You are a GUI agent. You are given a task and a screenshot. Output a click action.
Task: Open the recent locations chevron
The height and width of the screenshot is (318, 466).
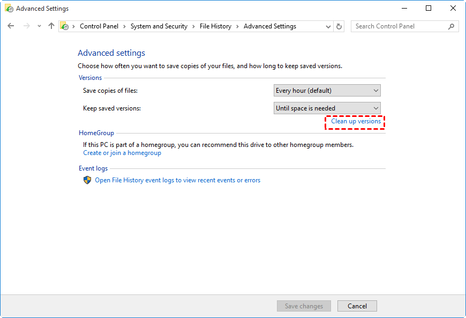coord(39,26)
